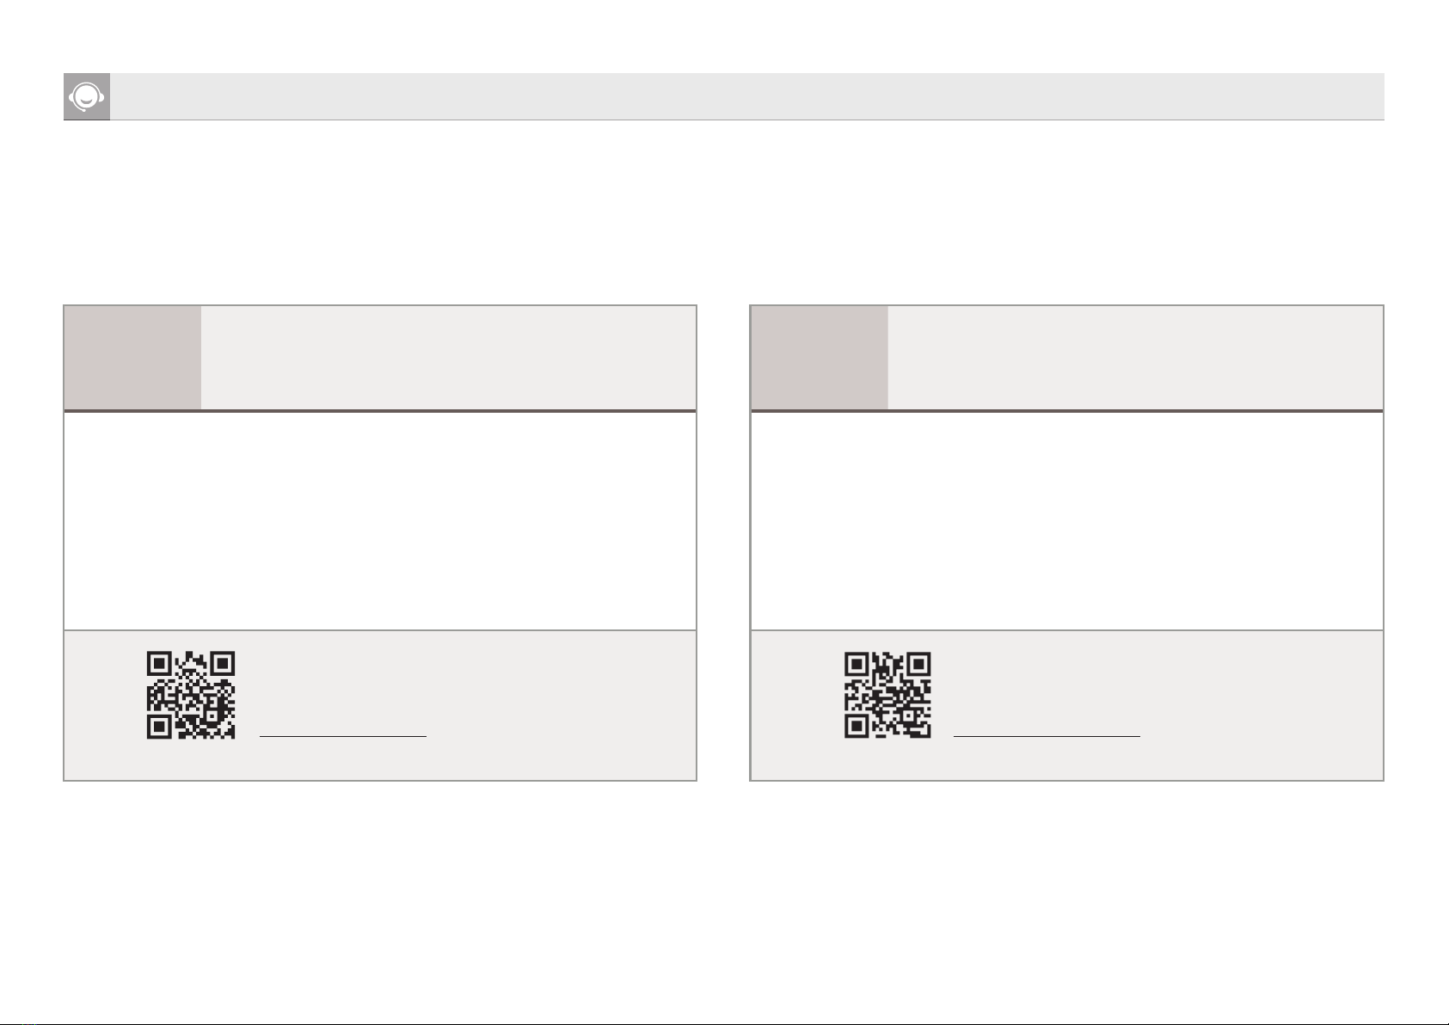This screenshot has width=1449, height=1025.
Task: Click top-left finder square of right QR code
Action: [856, 664]
